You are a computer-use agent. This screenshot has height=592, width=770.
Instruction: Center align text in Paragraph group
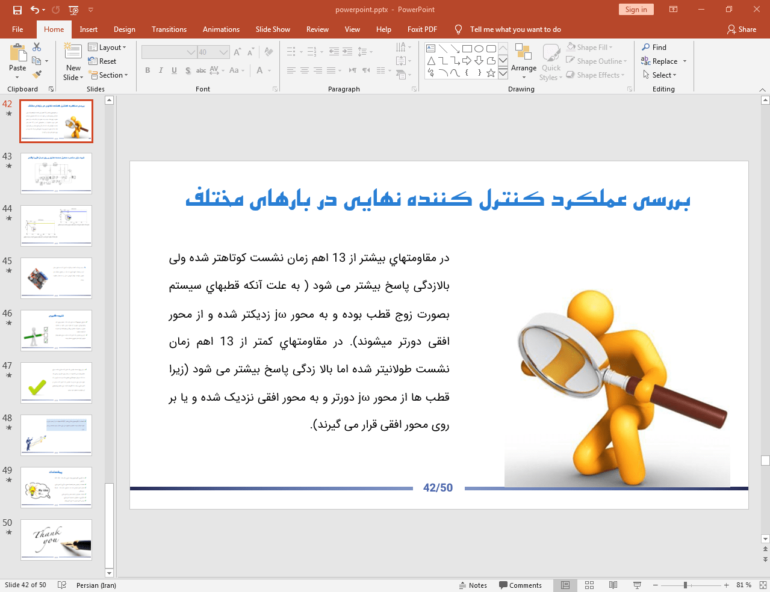click(305, 70)
